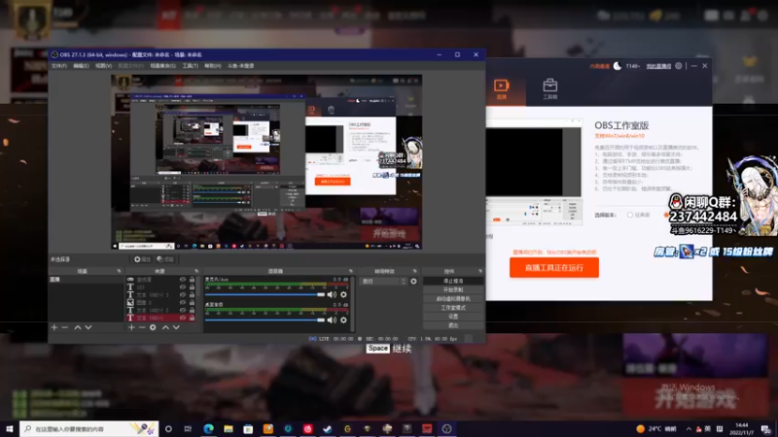Remove the selected scene with the minus icon
This screenshot has height=437, width=778.
click(x=64, y=327)
